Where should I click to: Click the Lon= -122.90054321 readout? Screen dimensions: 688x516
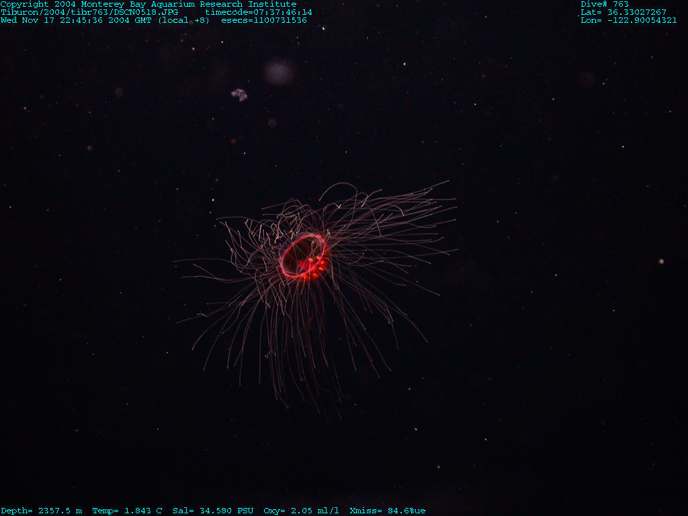[629, 20]
